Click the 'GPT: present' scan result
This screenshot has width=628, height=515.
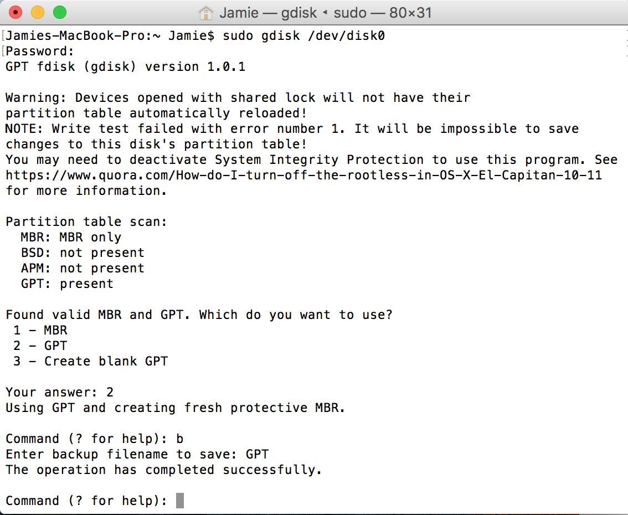pyautogui.click(x=67, y=284)
